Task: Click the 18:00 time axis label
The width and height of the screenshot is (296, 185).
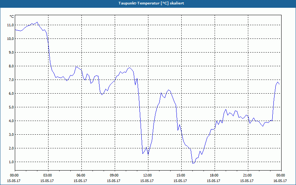Action: coord(215,175)
